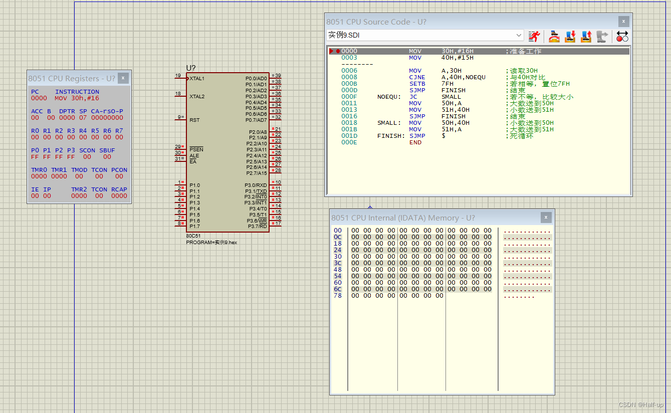Select source line 001B MOV 51H,A

(479, 129)
